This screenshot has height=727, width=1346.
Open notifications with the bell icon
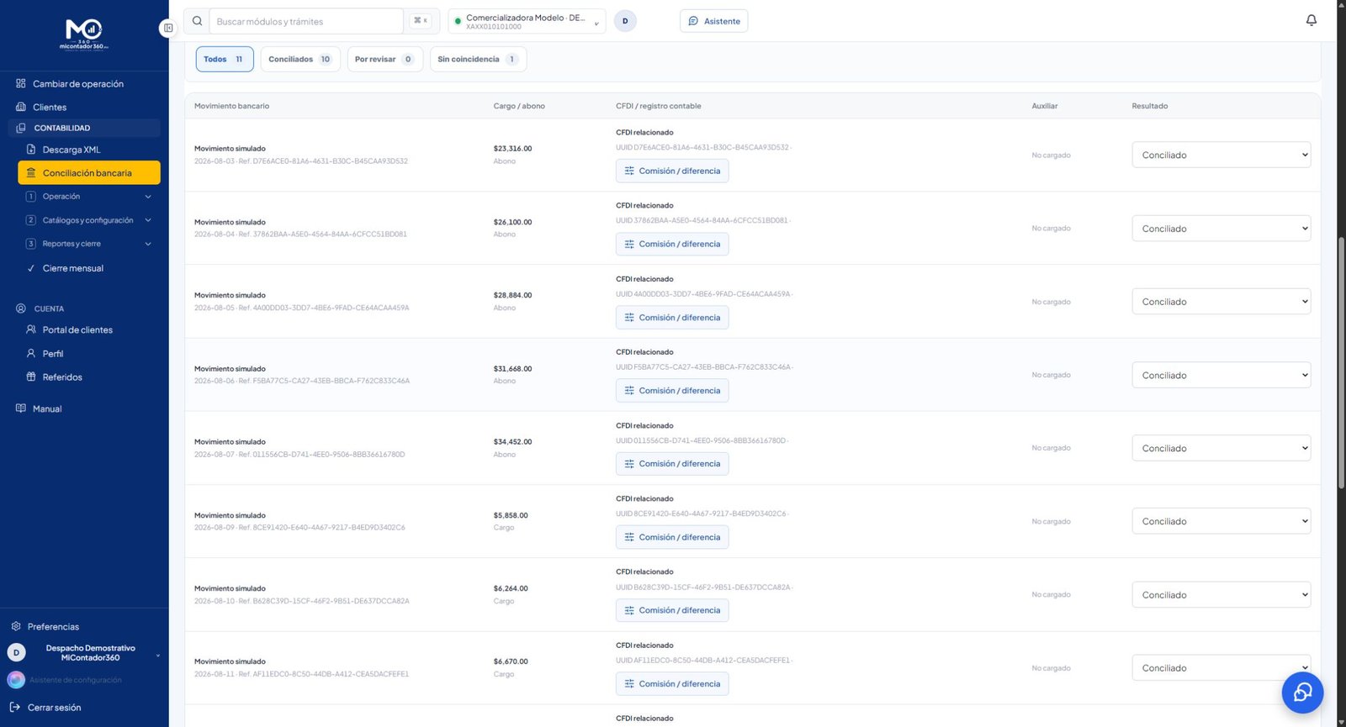point(1311,20)
